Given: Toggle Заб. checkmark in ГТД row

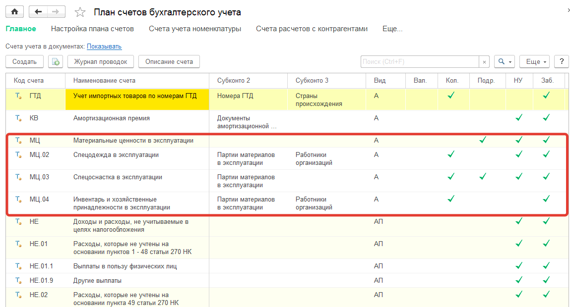Looking at the screenshot, I should 546,96.
